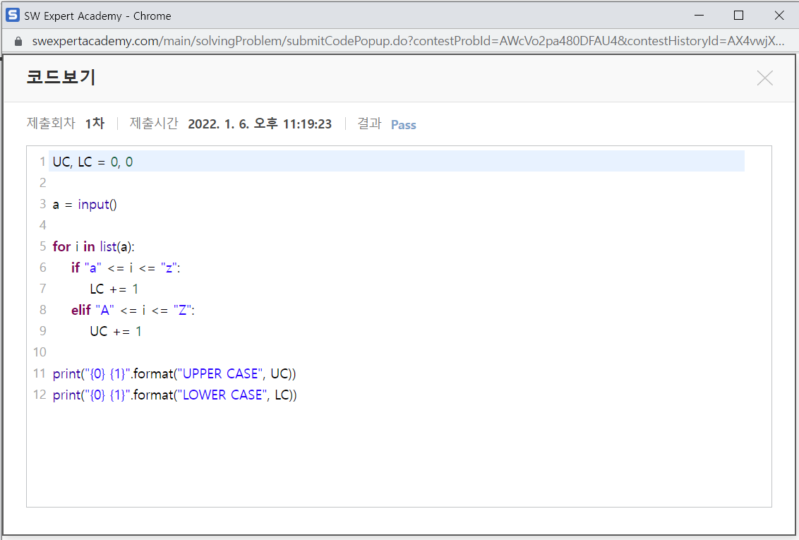Image resolution: width=799 pixels, height=540 pixels.
Task: Click code line 'UC, LC = 0, 0'
Action: click(x=92, y=162)
